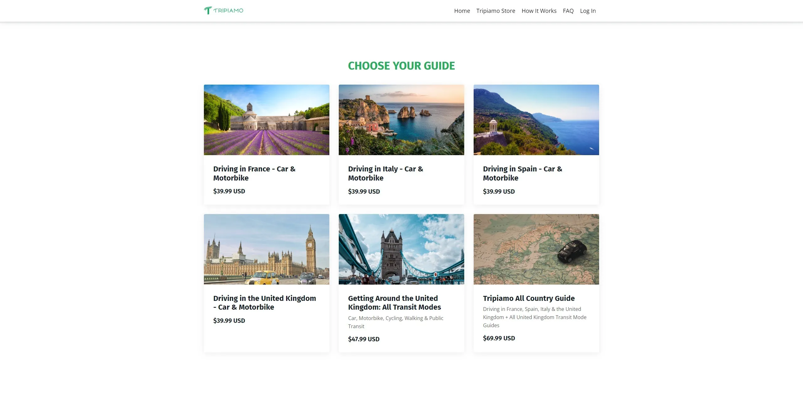Open the Italy coastal cliffs thumbnail
This screenshot has width=803, height=404.
tap(401, 120)
